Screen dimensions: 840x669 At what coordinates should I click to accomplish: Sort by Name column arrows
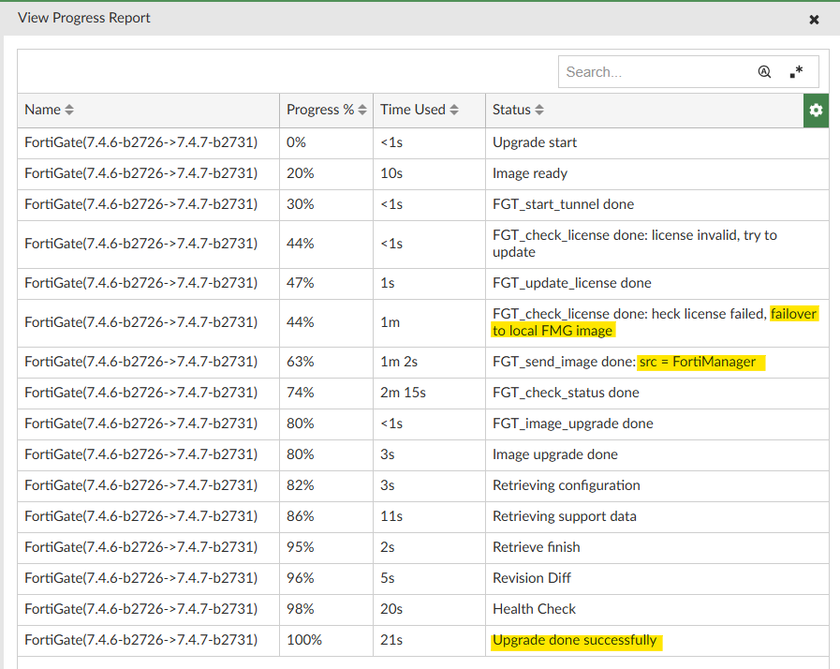[x=69, y=111]
